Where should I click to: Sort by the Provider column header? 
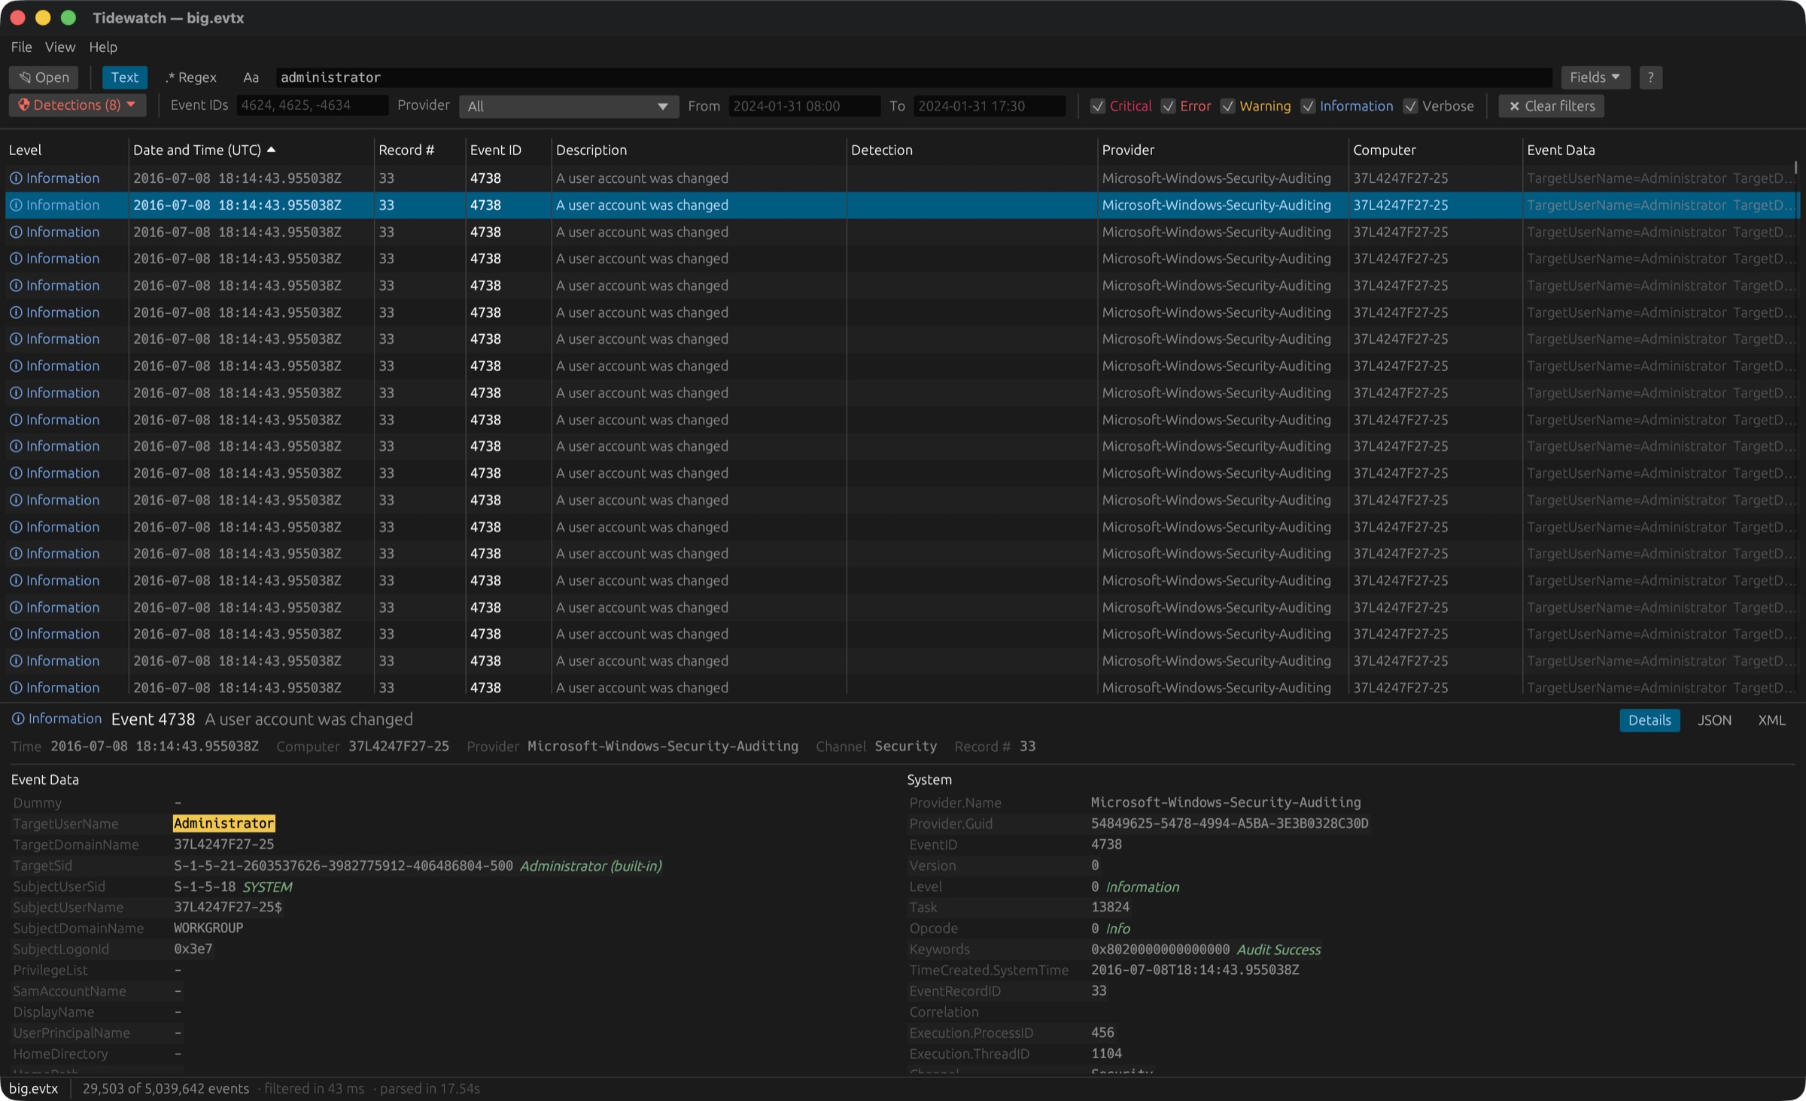(1128, 150)
